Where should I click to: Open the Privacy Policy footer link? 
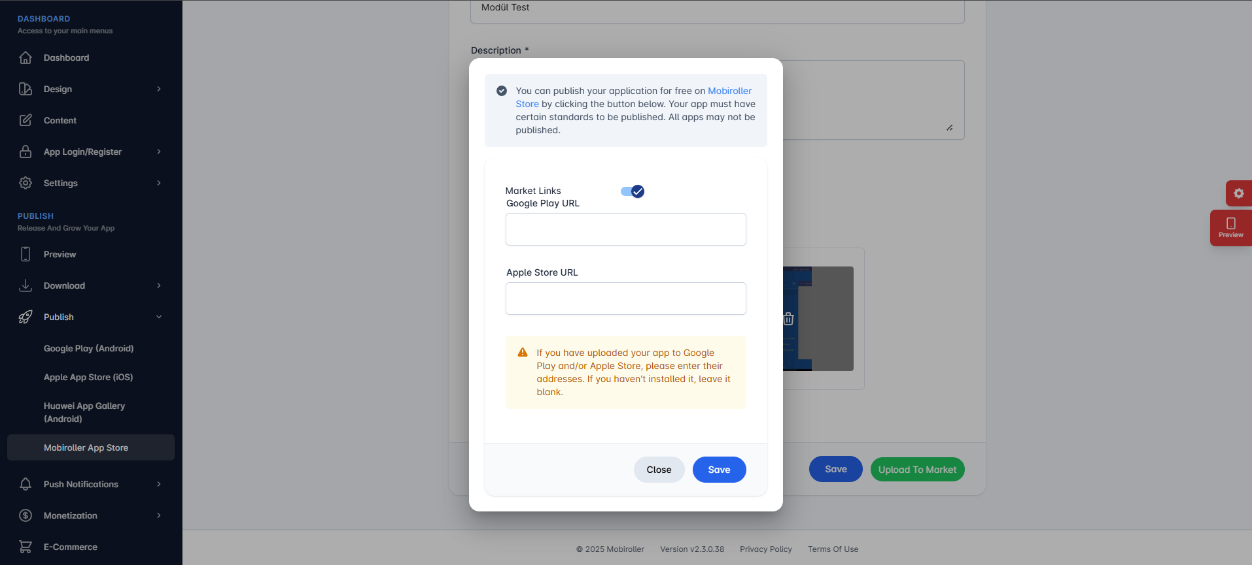pos(765,549)
